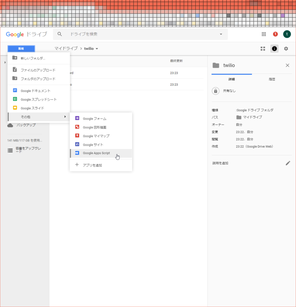Click the 説明を追加 field
The height and width of the screenshot is (307, 296).
pos(220,163)
